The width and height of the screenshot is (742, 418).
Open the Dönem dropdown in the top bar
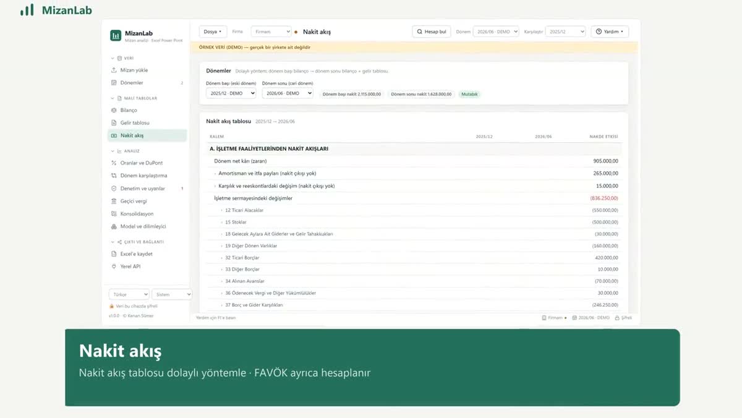[x=496, y=32]
